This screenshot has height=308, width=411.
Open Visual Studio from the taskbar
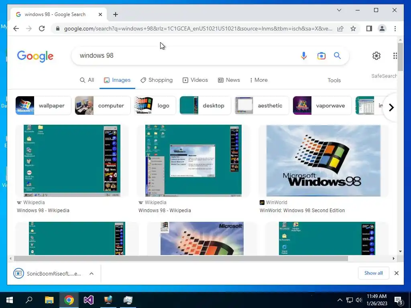[x=89, y=300]
